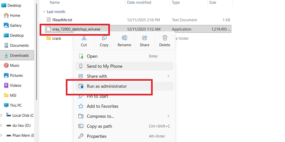Sort files by Name column header
Image resolution: width=285 pixels, height=142 pixels.
[55, 3]
